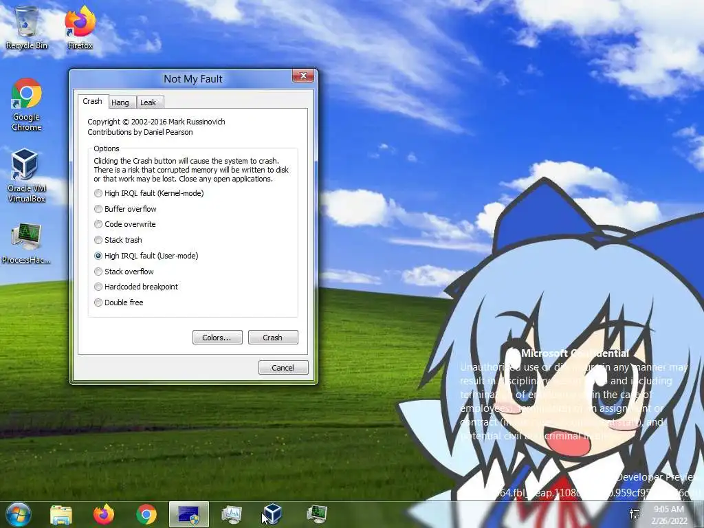Click the Cancel button
Screen dimensions: 704x528
(x=283, y=367)
